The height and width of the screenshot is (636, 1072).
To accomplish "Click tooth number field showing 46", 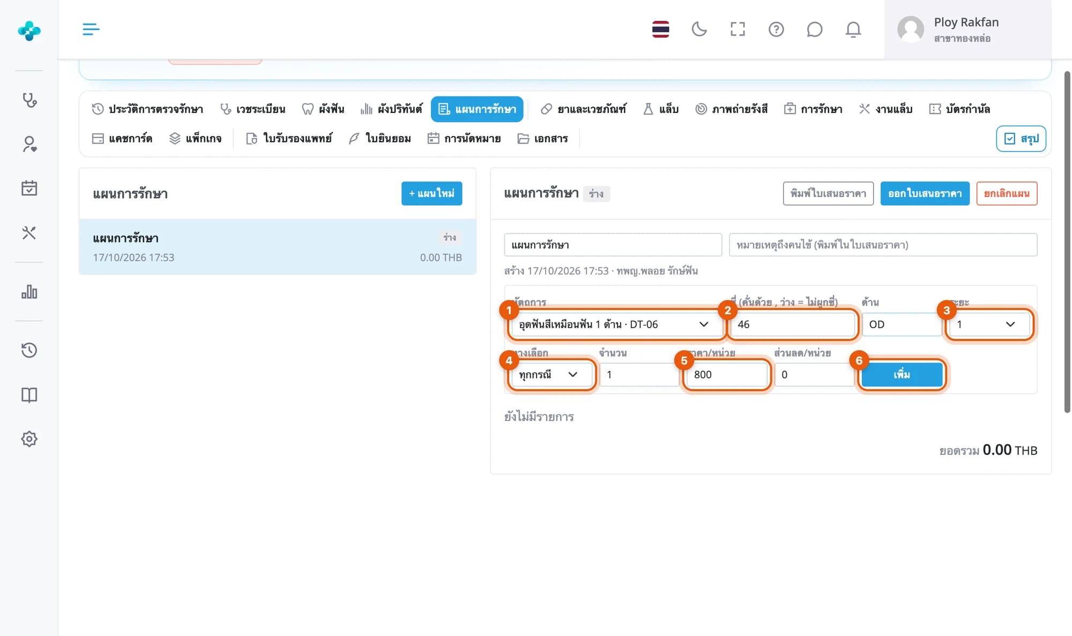I will coord(792,324).
